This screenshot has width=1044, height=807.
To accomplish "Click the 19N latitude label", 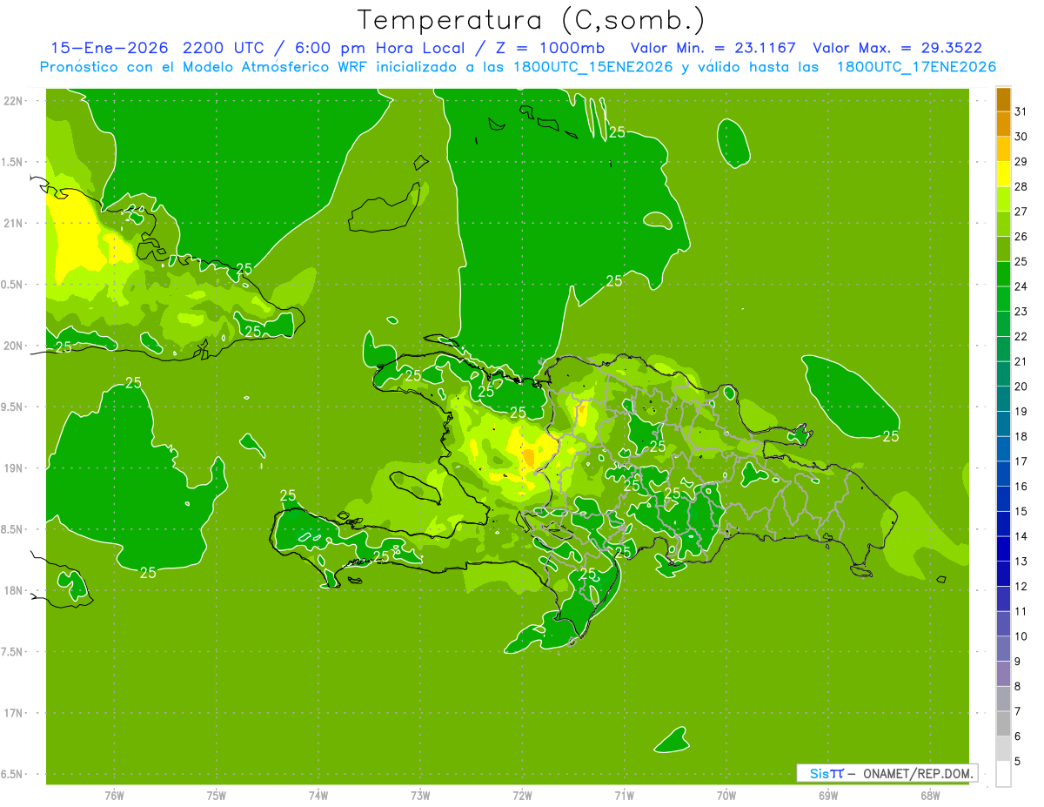I will click(x=13, y=468).
